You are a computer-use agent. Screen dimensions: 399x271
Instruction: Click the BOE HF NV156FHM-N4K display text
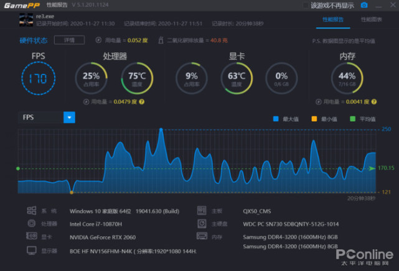point(133,251)
